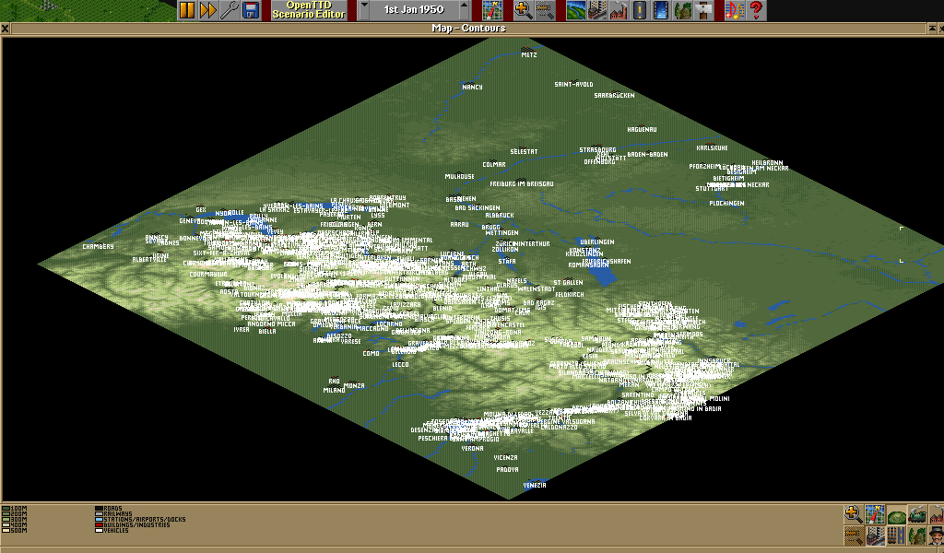
Task: Open the waterways construction tool
Action: 660,10
